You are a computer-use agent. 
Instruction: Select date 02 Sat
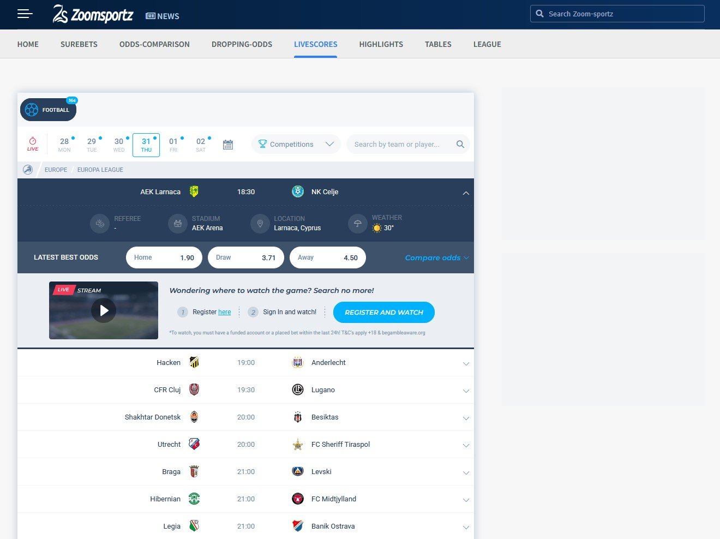click(x=201, y=145)
